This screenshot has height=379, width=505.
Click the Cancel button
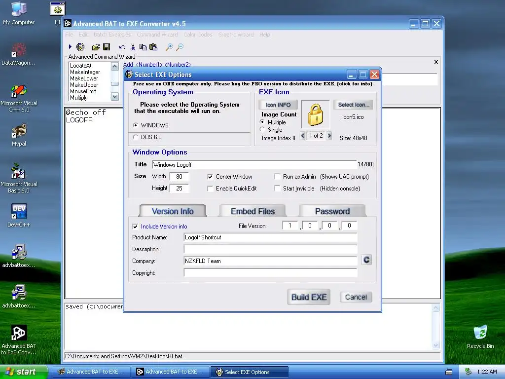coord(356,297)
